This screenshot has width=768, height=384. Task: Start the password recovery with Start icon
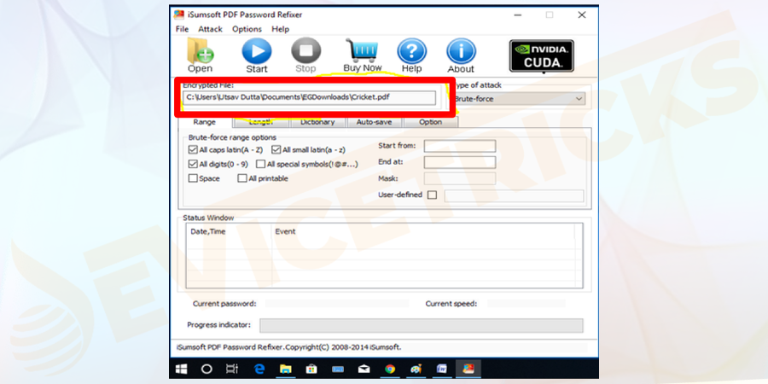pos(257,51)
